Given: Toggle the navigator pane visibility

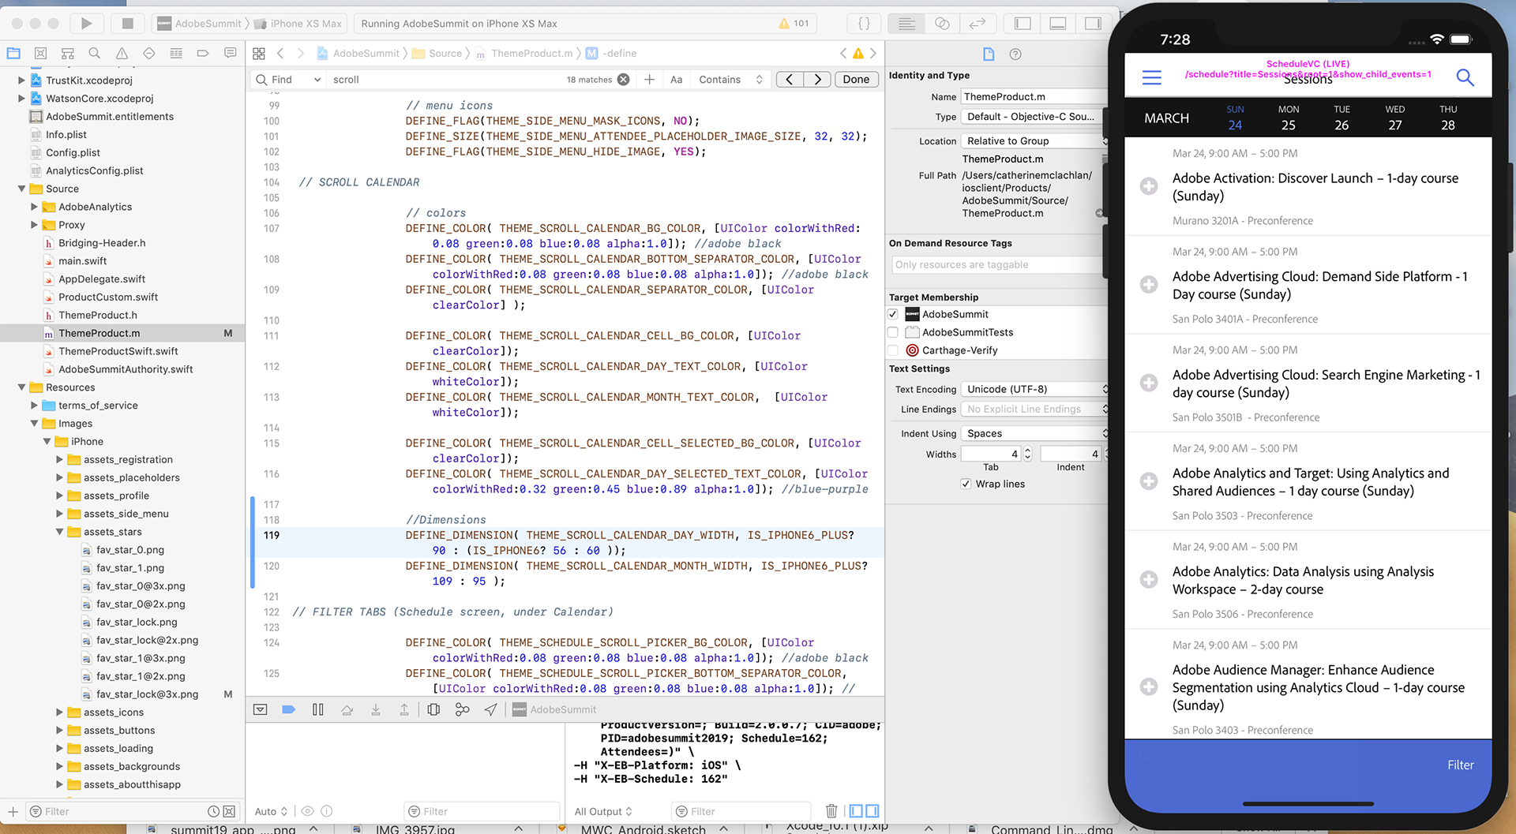Looking at the screenshot, I should coord(1023,24).
